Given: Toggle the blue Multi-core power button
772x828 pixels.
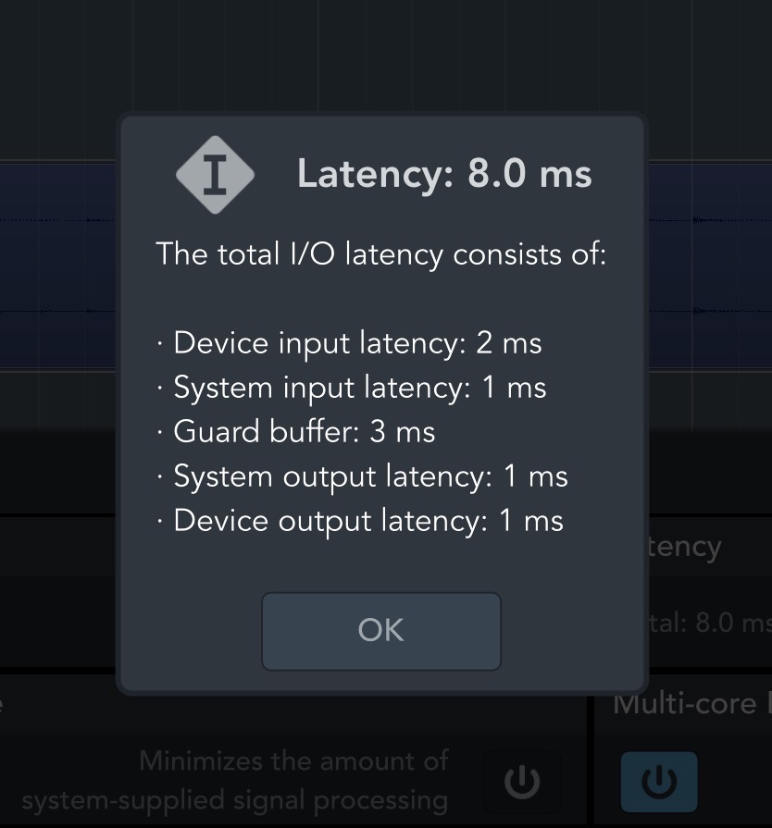Looking at the screenshot, I should point(658,782).
